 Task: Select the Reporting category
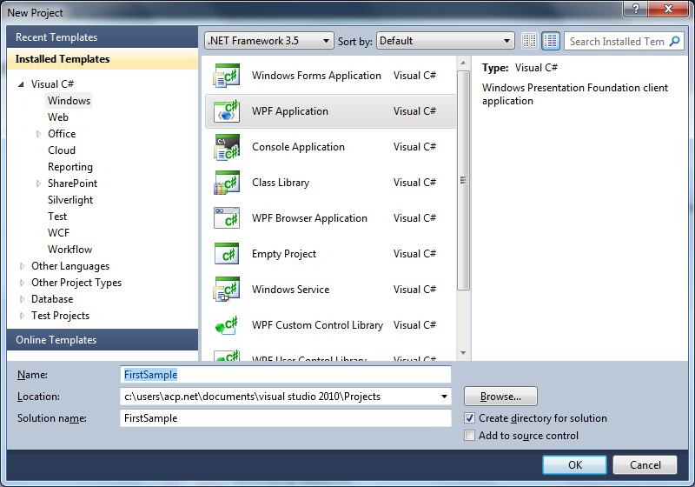tap(70, 167)
